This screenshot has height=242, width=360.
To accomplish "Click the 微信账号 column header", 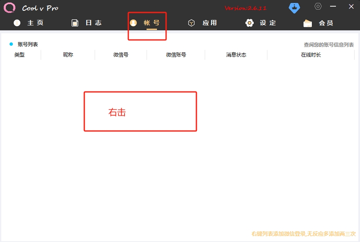I will pyautogui.click(x=176, y=55).
